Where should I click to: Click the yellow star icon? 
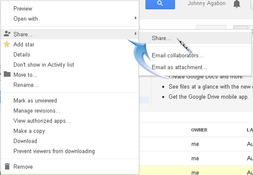pyautogui.click(x=7, y=44)
